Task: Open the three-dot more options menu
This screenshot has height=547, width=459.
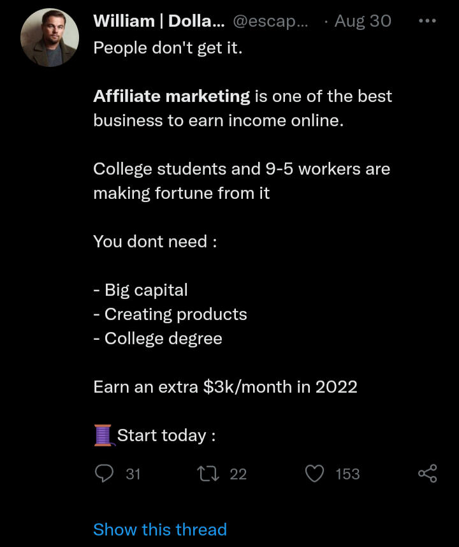Action: click(x=427, y=21)
